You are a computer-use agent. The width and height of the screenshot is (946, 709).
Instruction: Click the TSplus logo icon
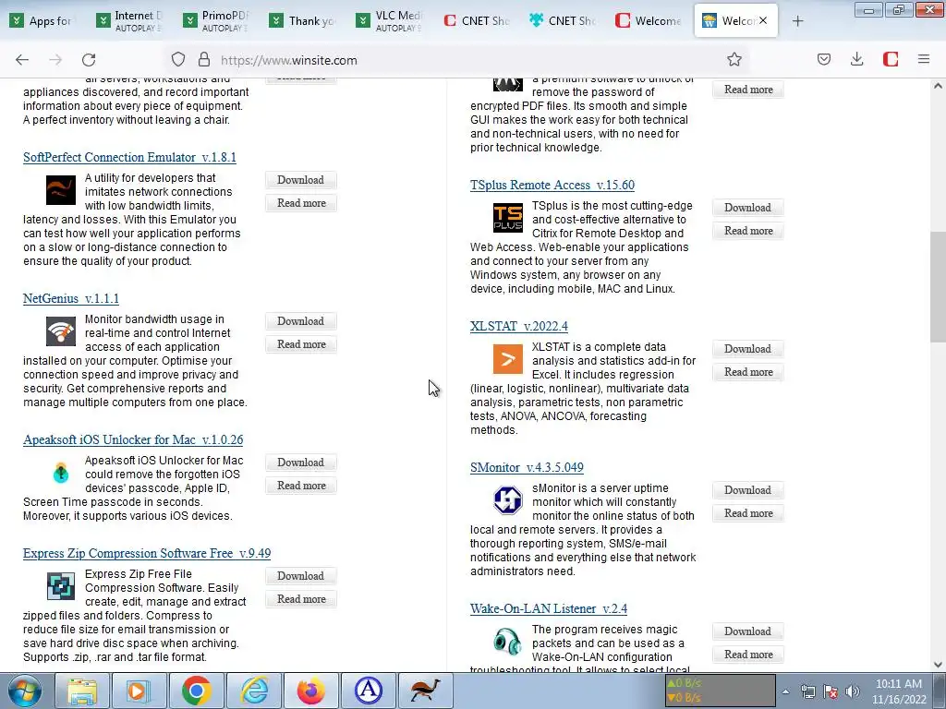point(508,218)
